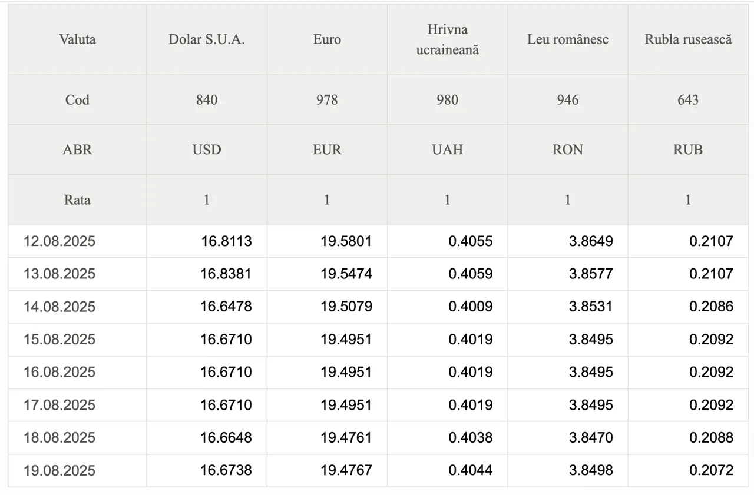This screenshot has width=754, height=495.
Task: Select the Euro column header
Action: pyautogui.click(x=327, y=39)
